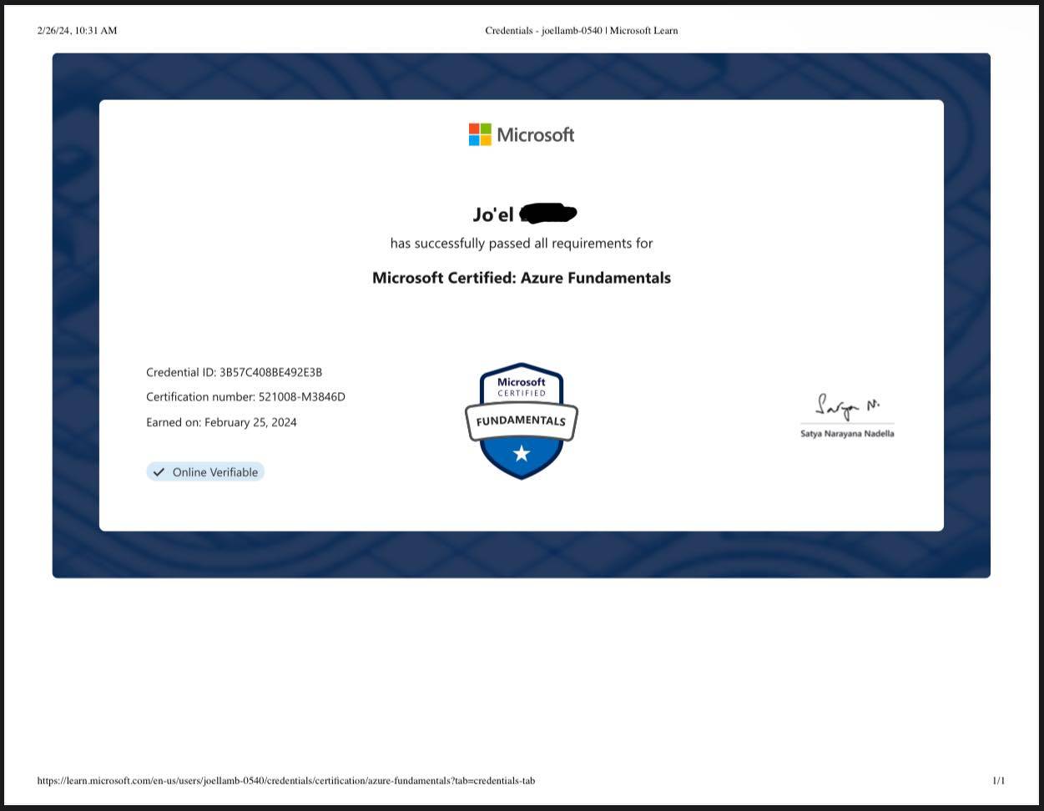The image size is (1044, 811).
Task: Select the Microsoft Certified Fundamentals shield badge
Action: point(522,421)
